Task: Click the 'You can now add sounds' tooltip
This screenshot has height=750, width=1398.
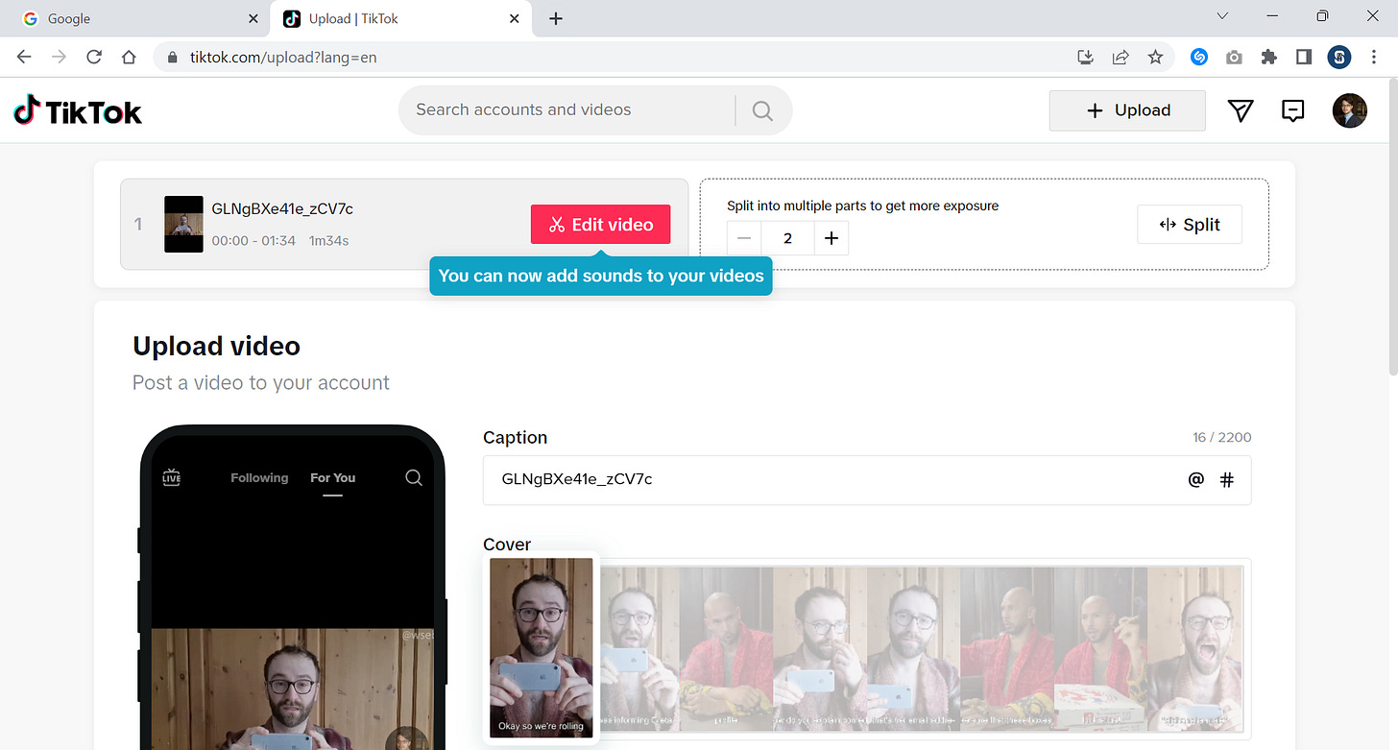Action: (601, 276)
